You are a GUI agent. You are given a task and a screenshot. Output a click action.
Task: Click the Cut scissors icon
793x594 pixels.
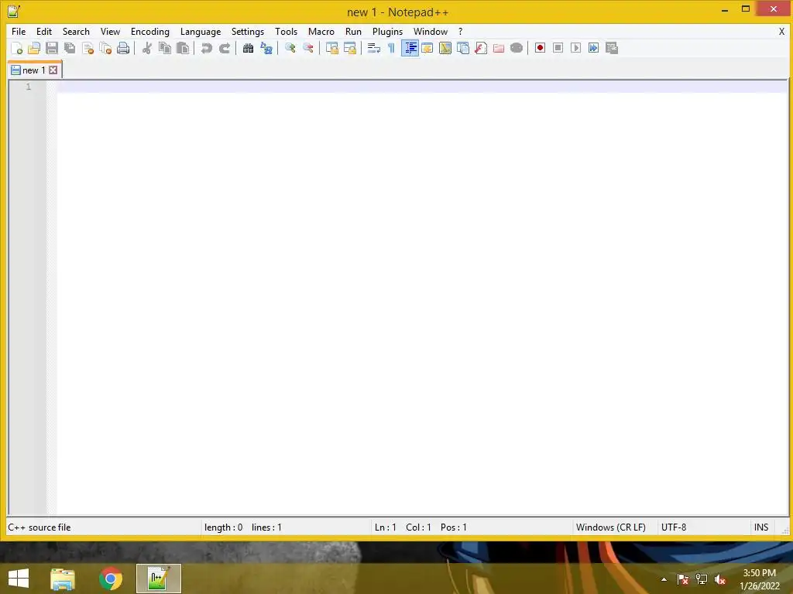click(146, 48)
